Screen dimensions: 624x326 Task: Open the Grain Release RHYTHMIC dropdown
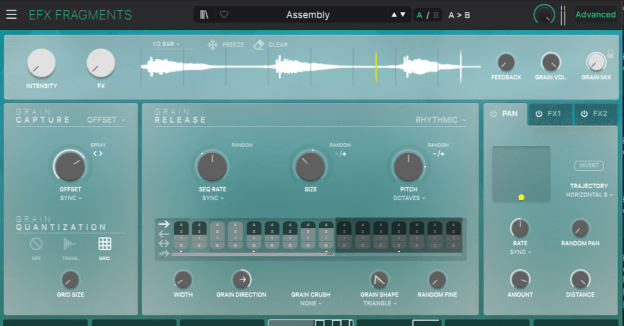(441, 119)
